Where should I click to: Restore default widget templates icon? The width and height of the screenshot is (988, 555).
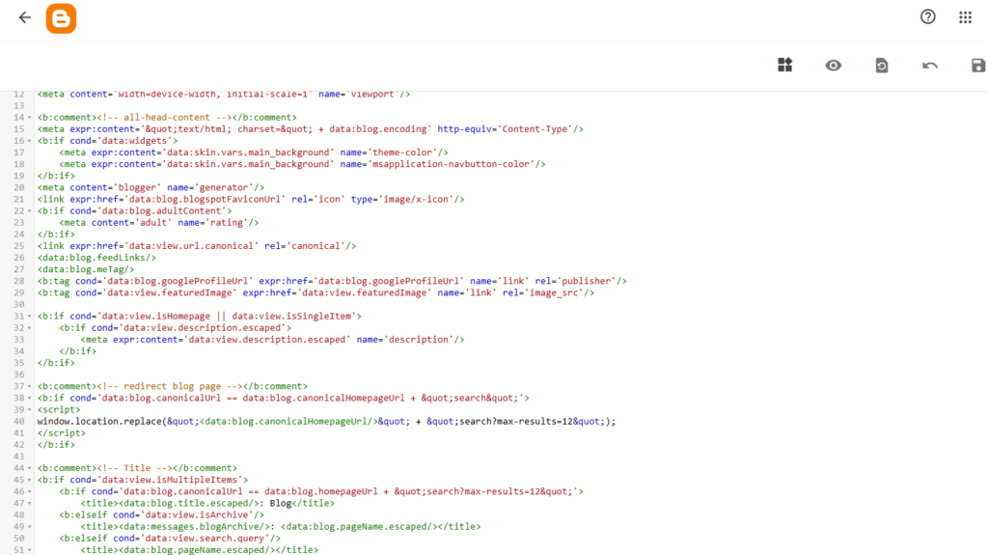[x=882, y=65]
